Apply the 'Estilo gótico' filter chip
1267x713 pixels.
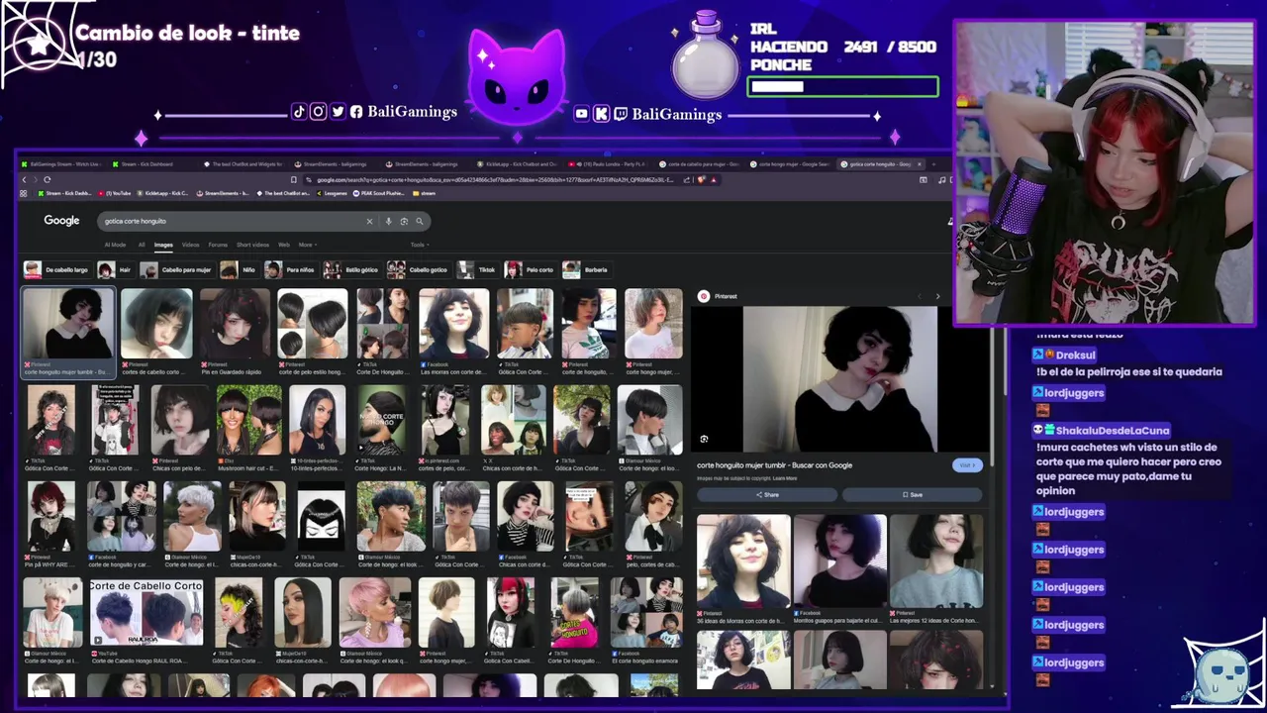pyautogui.click(x=351, y=269)
